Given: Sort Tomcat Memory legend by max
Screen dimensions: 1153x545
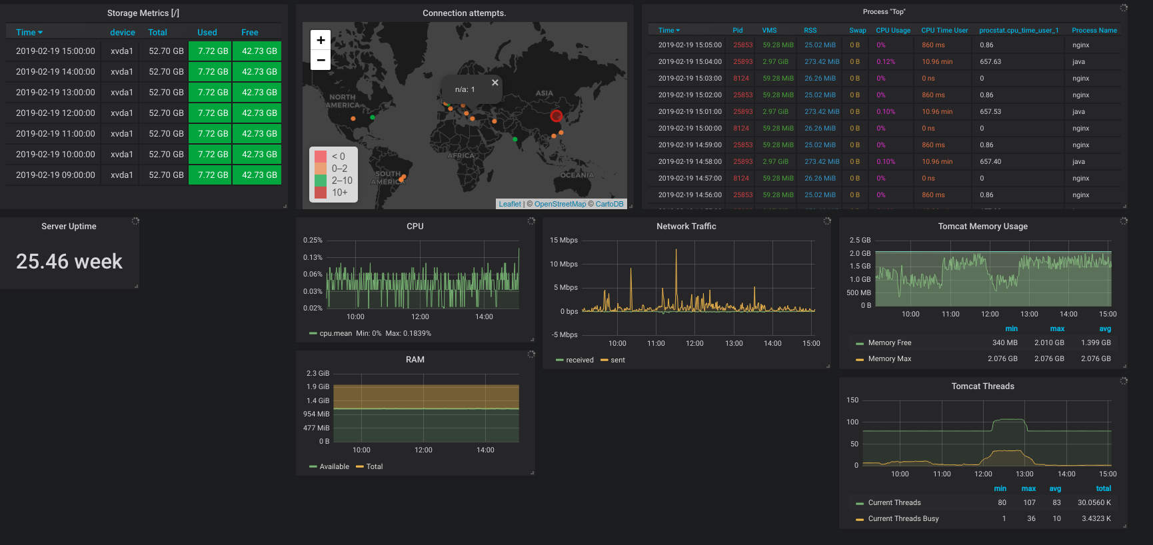Looking at the screenshot, I should click(1057, 328).
